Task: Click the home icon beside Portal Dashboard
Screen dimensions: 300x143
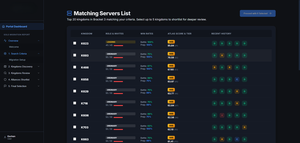Action: 4,27
